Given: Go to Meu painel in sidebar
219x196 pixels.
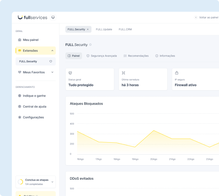Looking at the screenshot, I should pos(30,40).
